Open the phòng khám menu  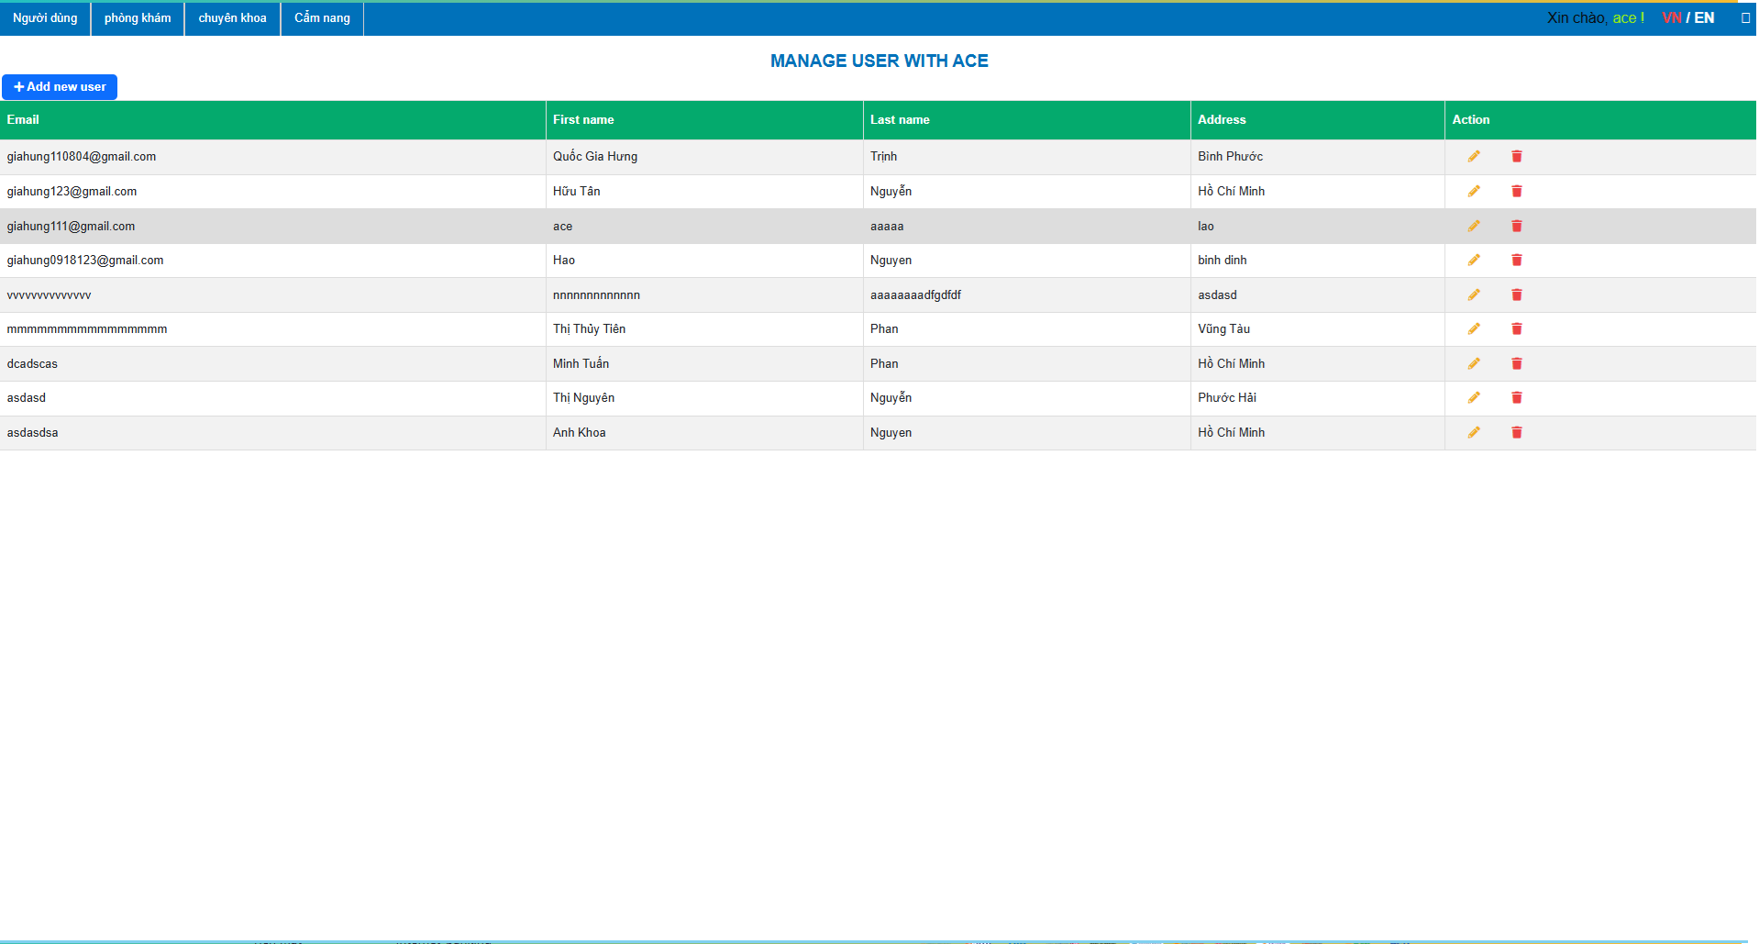138,18
